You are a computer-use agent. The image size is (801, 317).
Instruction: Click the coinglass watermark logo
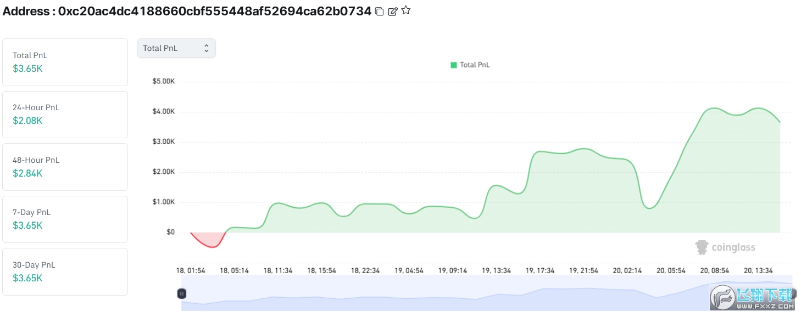[725, 247]
